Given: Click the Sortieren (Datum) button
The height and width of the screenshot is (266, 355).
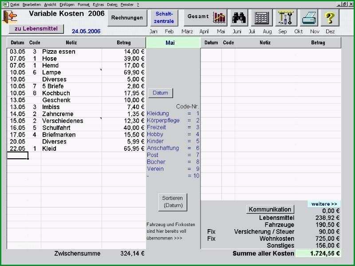Looking at the screenshot, I should click(x=173, y=202).
